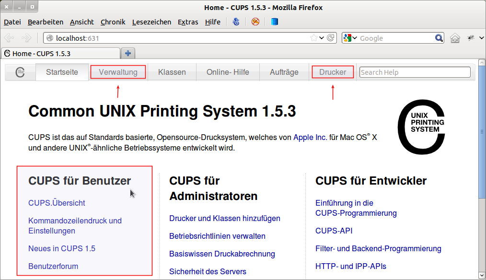The height and width of the screenshot is (280, 486).
Task: Click the blue database icon in menu bar
Action: click(x=275, y=22)
